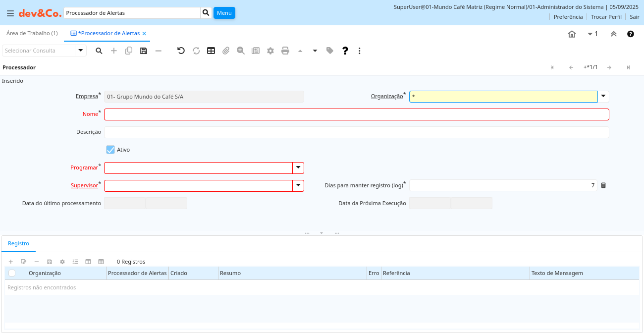644x334 pixels.
Task: Expand the Programar dropdown
Action: click(x=298, y=168)
